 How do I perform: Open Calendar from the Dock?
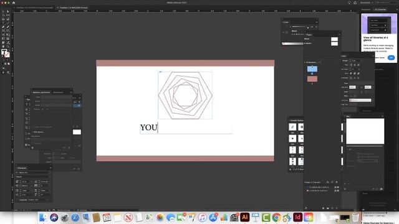pyautogui.click(x=107, y=217)
